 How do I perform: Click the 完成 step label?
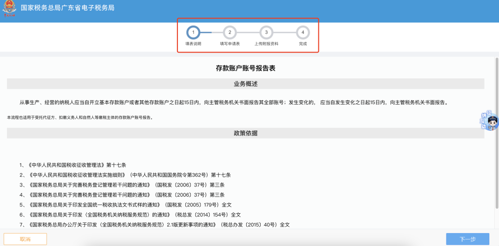tap(303, 44)
